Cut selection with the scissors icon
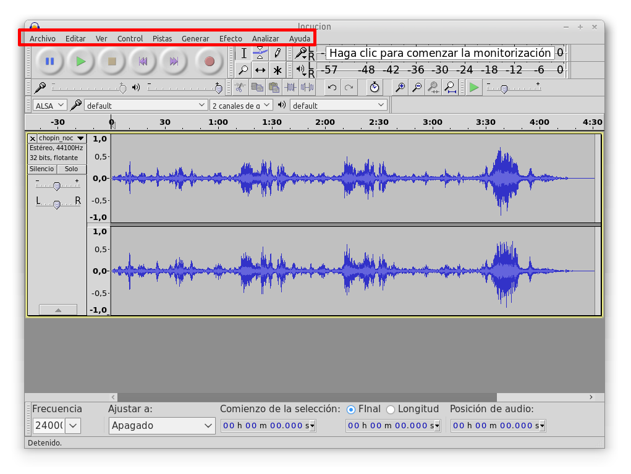 [240, 87]
